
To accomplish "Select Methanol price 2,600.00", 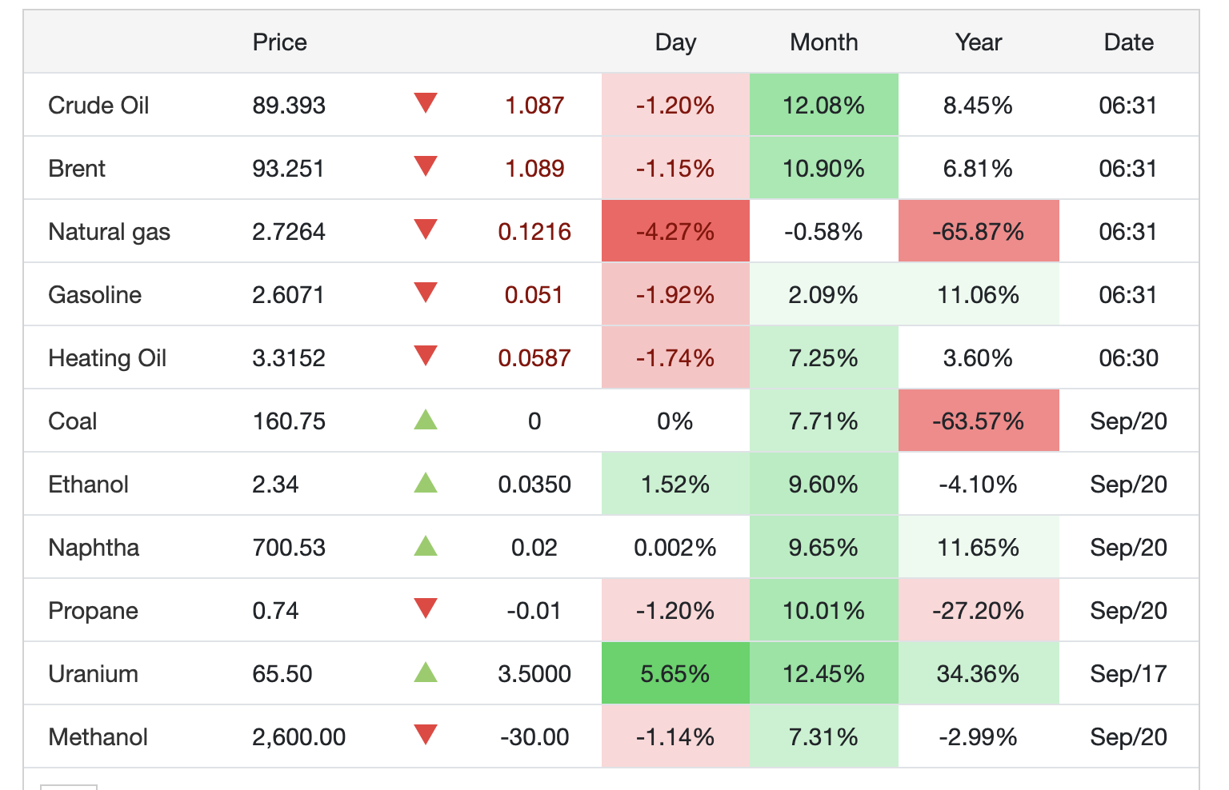I will 298,736.
